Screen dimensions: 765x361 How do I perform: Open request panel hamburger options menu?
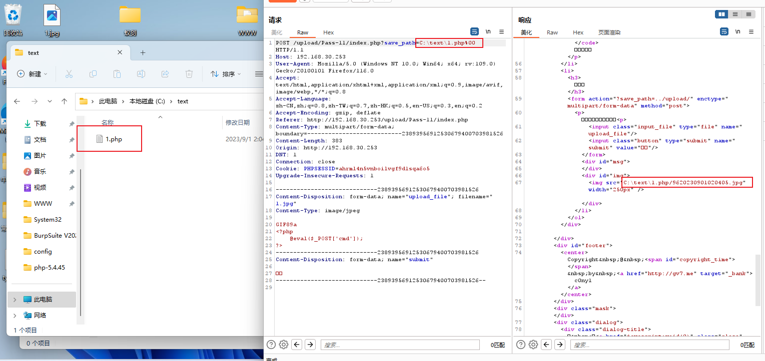click(501, 31)
